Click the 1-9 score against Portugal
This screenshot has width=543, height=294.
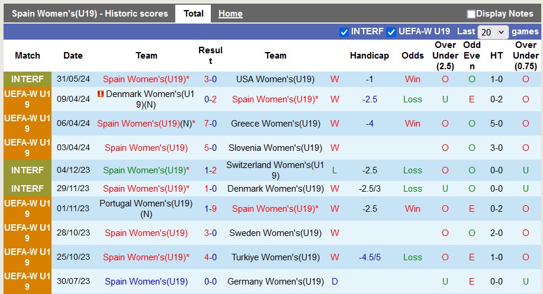(x=210, y=209)
